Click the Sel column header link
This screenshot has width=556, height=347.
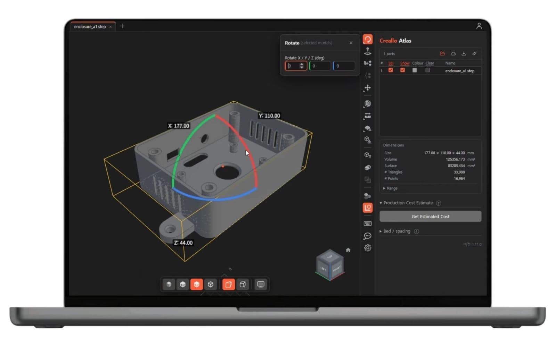tap(391, 63)
